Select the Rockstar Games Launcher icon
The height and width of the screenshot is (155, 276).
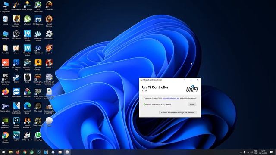38,65
